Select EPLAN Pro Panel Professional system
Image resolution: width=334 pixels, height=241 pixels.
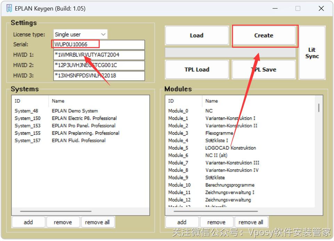(x=81, y=126)
